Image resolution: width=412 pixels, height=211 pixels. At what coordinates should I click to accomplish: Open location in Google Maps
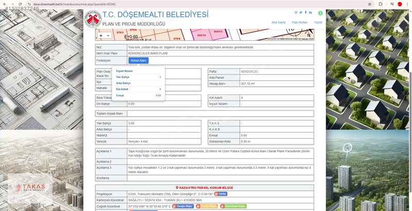(x=183, y=206)
